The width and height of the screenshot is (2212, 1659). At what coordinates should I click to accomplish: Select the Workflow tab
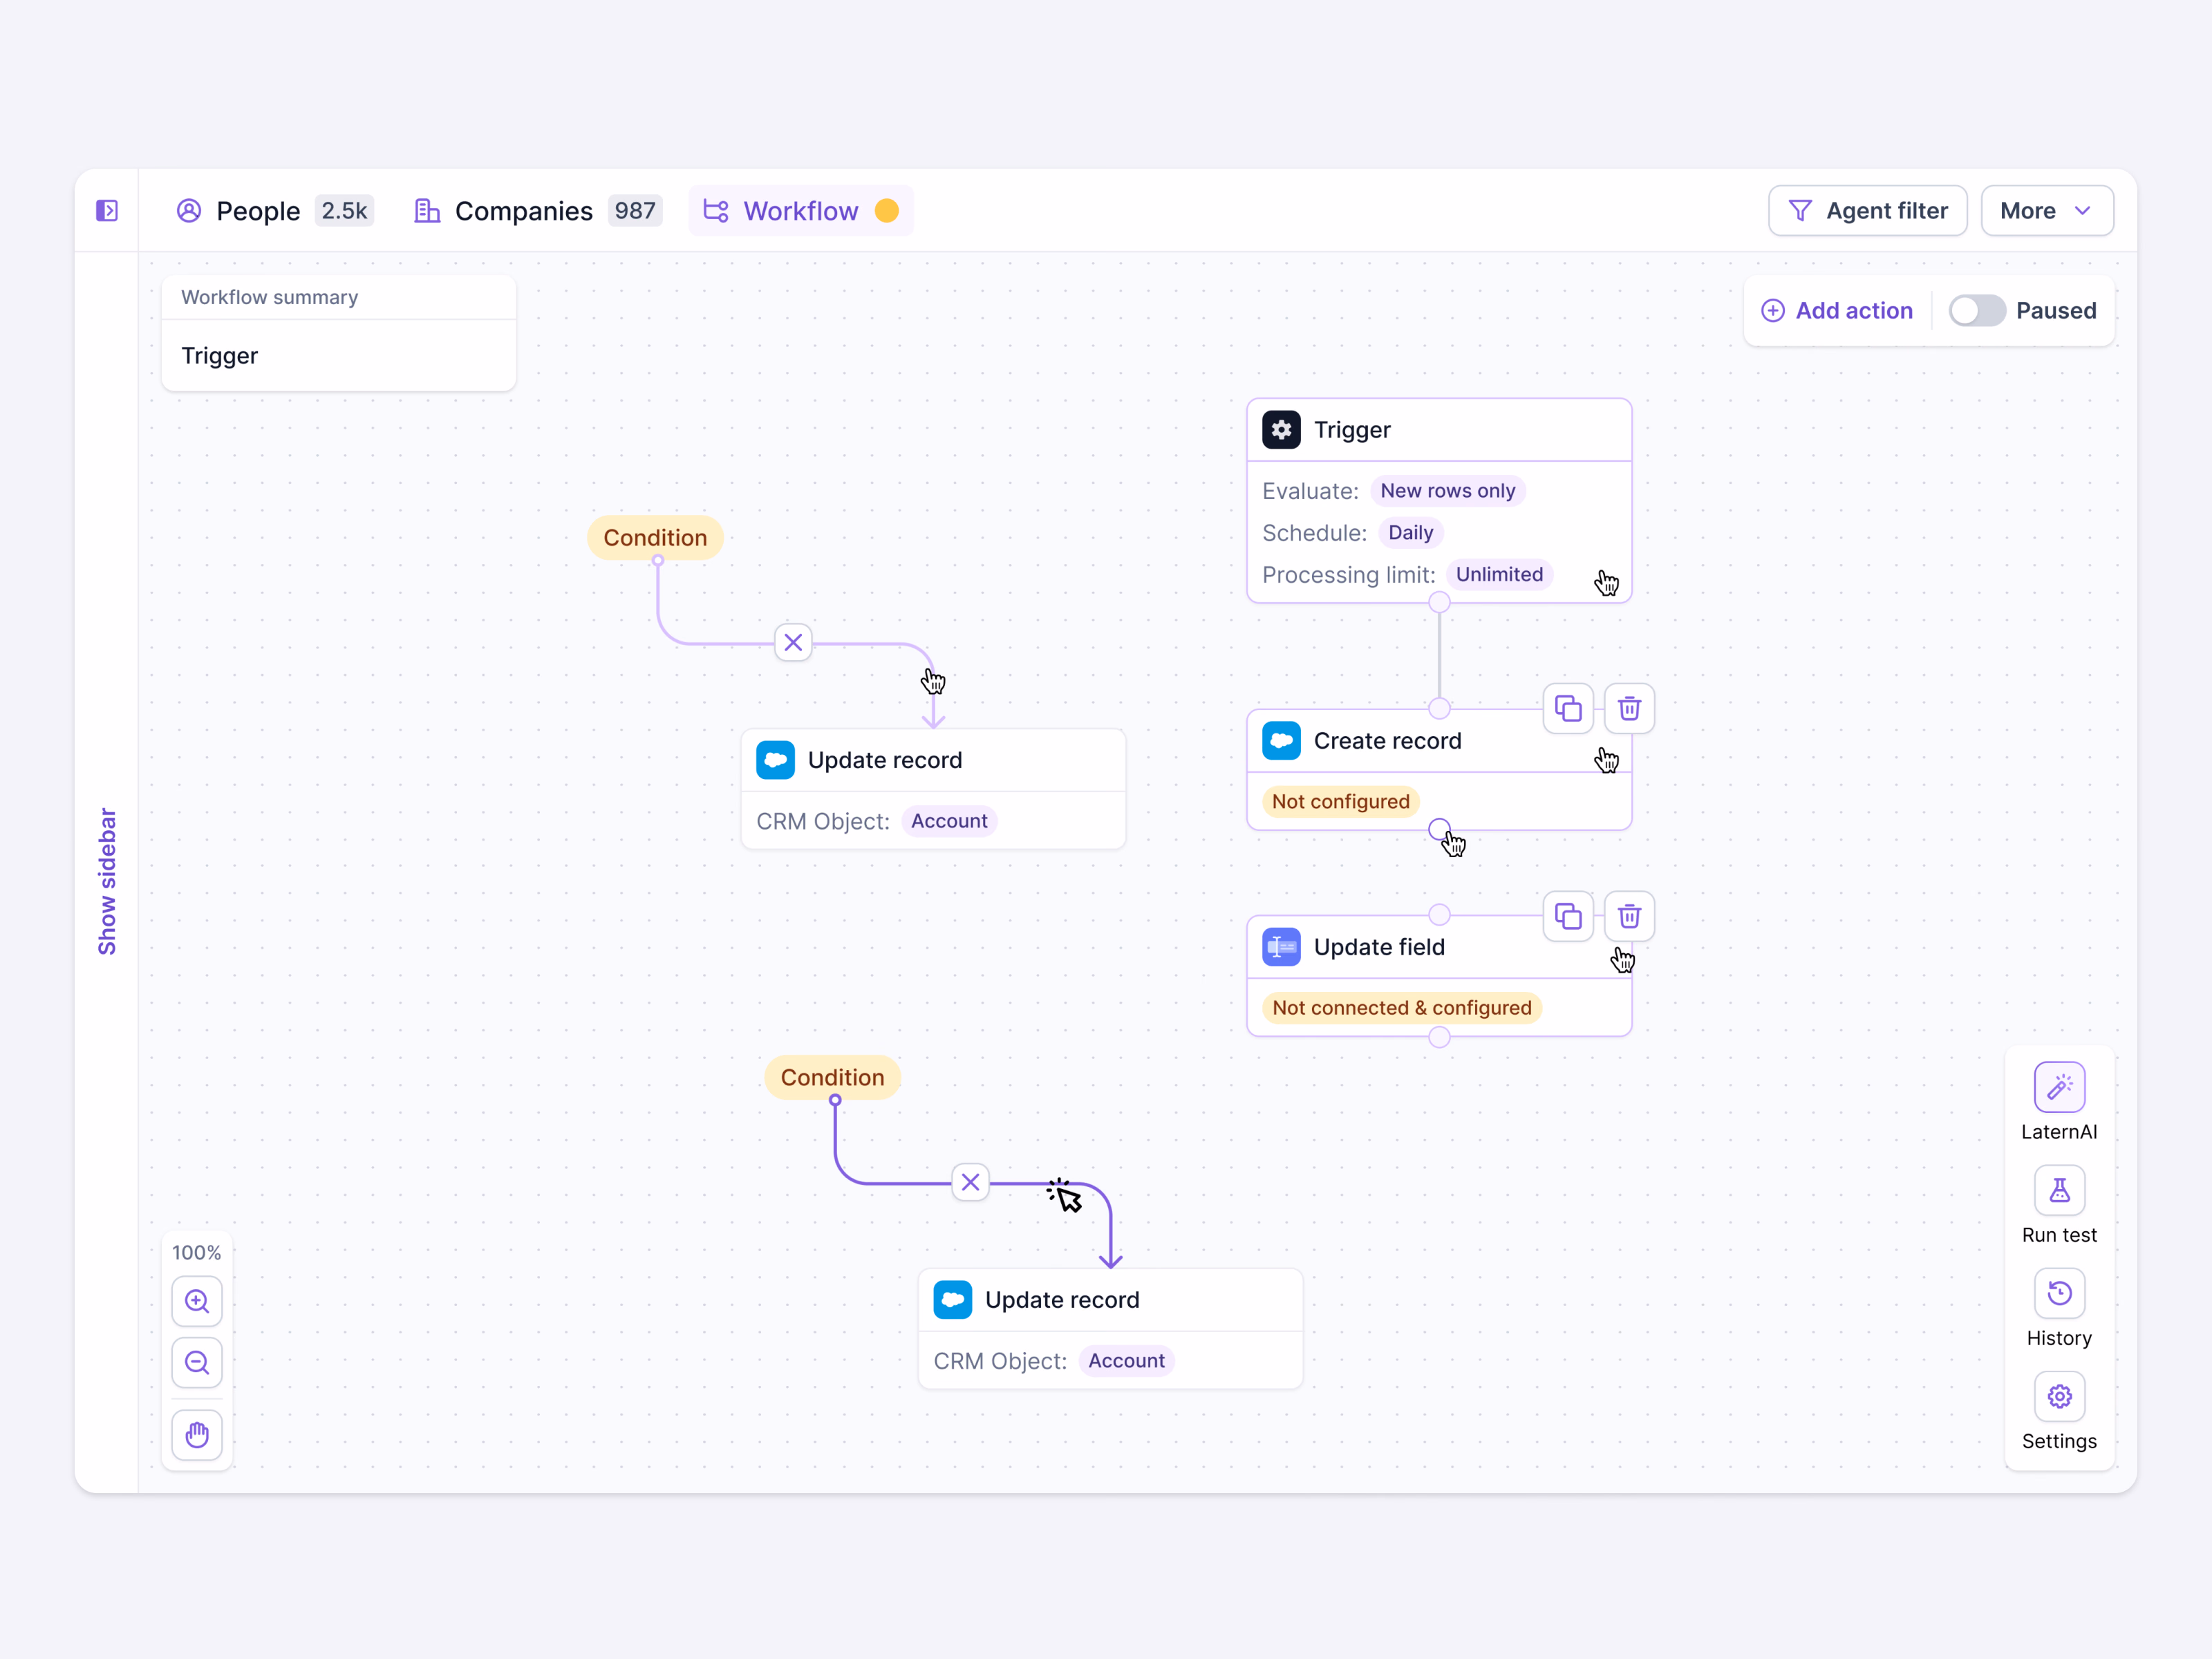click(x=801, y=211)
